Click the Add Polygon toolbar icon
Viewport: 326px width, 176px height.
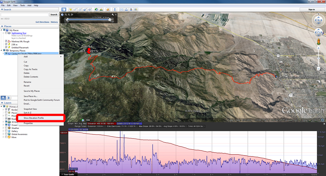tap(75, 9)
